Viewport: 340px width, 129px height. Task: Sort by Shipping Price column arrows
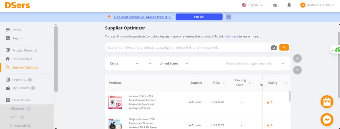250,83
